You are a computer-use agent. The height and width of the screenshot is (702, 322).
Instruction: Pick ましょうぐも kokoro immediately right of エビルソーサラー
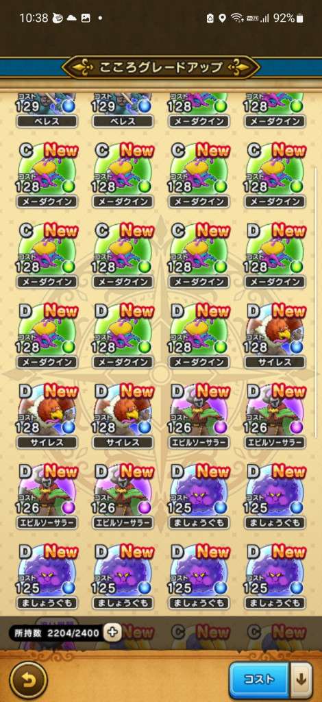(x=199, y=496)
